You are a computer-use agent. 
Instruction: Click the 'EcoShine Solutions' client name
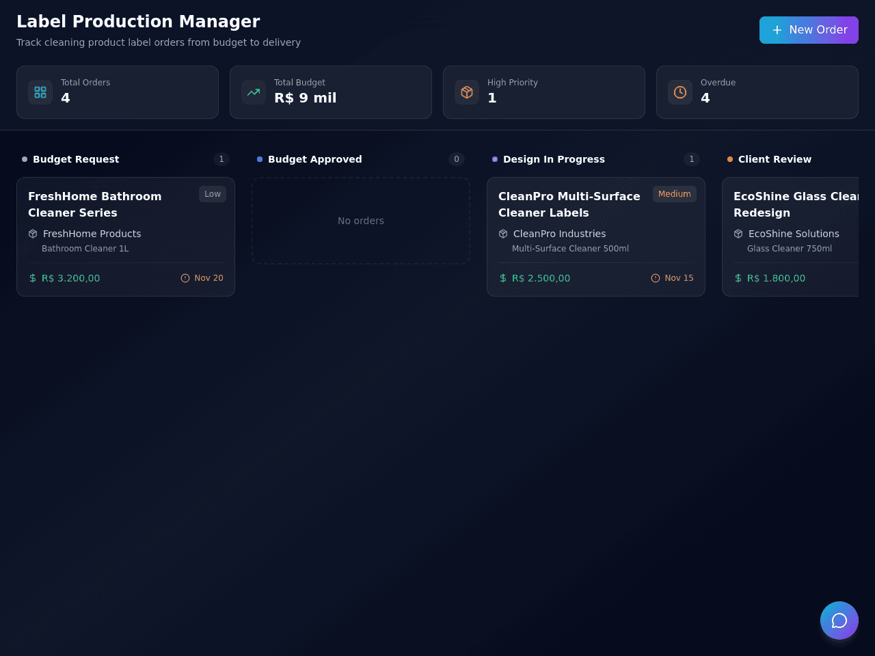(794, 234)
